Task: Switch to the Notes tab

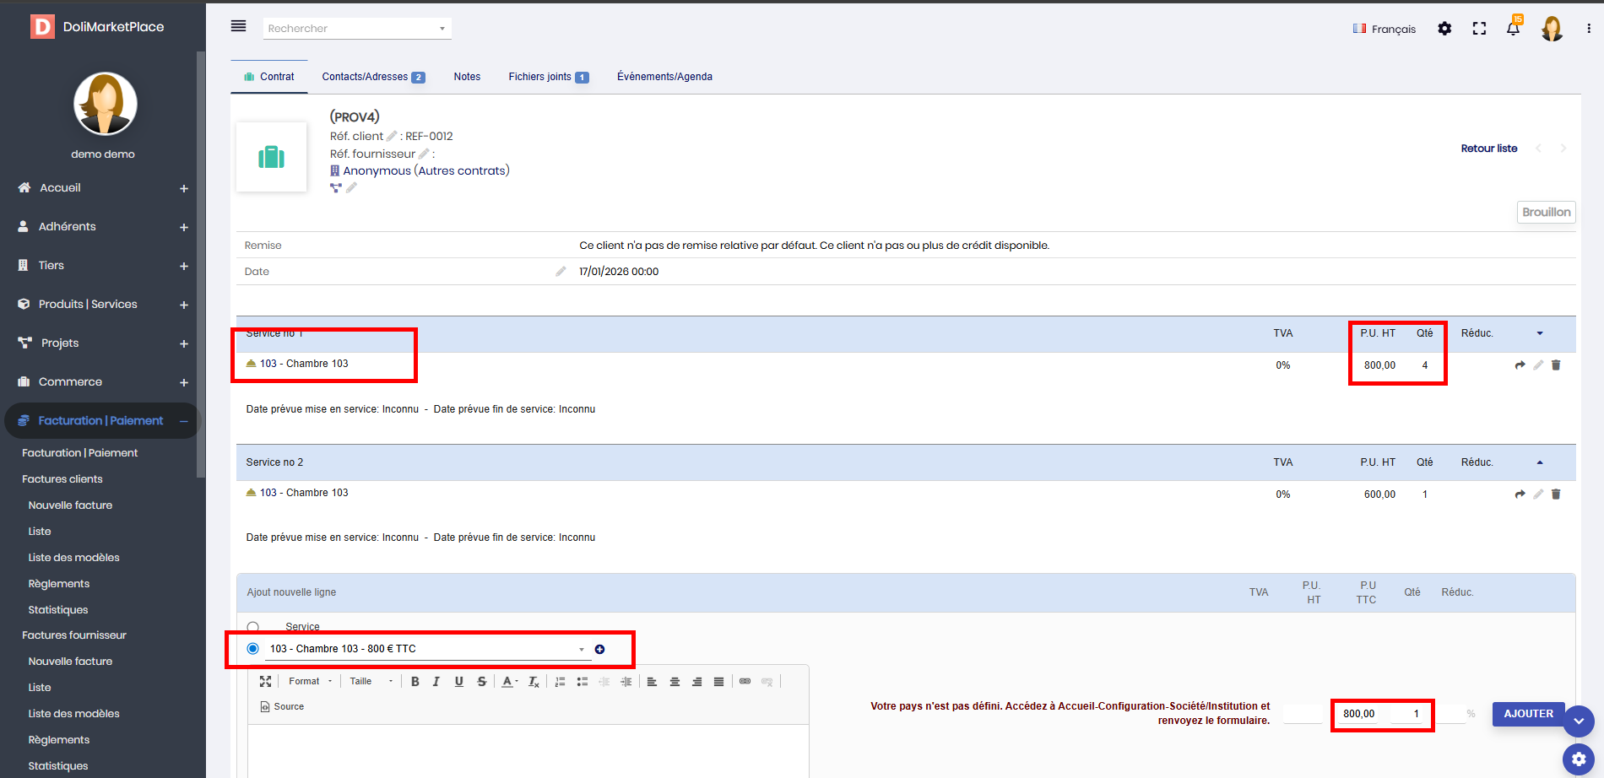Action: [467, 77]
